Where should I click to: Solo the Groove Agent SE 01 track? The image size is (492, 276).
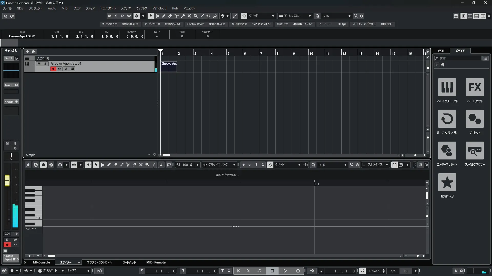(45, 64)
